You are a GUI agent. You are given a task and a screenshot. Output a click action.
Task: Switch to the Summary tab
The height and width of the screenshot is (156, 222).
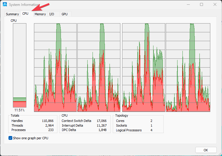tap(12, 14)
